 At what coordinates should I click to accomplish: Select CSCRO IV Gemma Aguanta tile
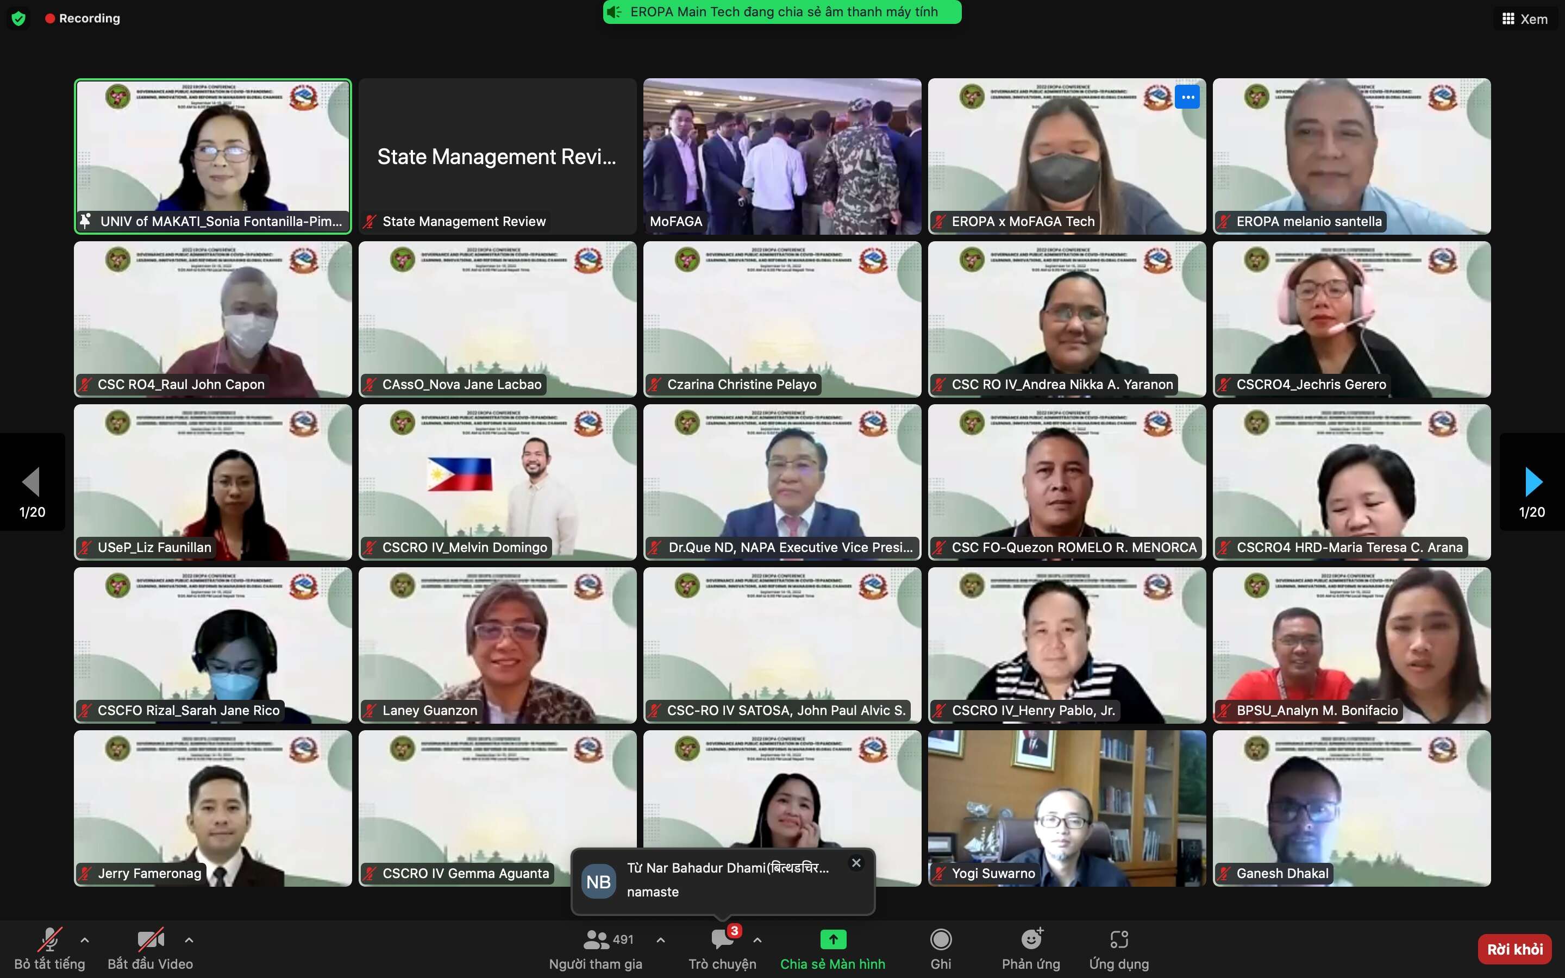coord(497,808)
